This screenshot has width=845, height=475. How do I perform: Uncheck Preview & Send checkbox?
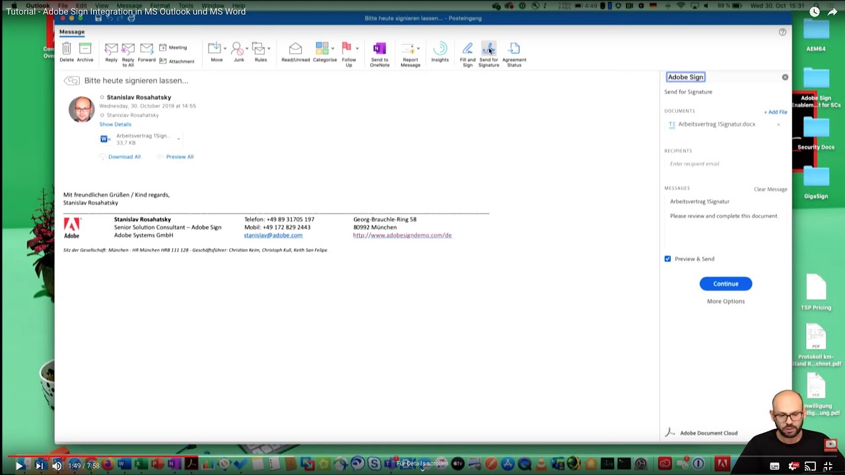coord(667,259)
